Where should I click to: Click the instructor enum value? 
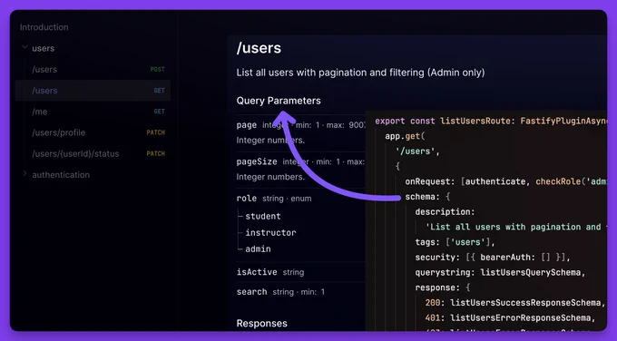270,232
